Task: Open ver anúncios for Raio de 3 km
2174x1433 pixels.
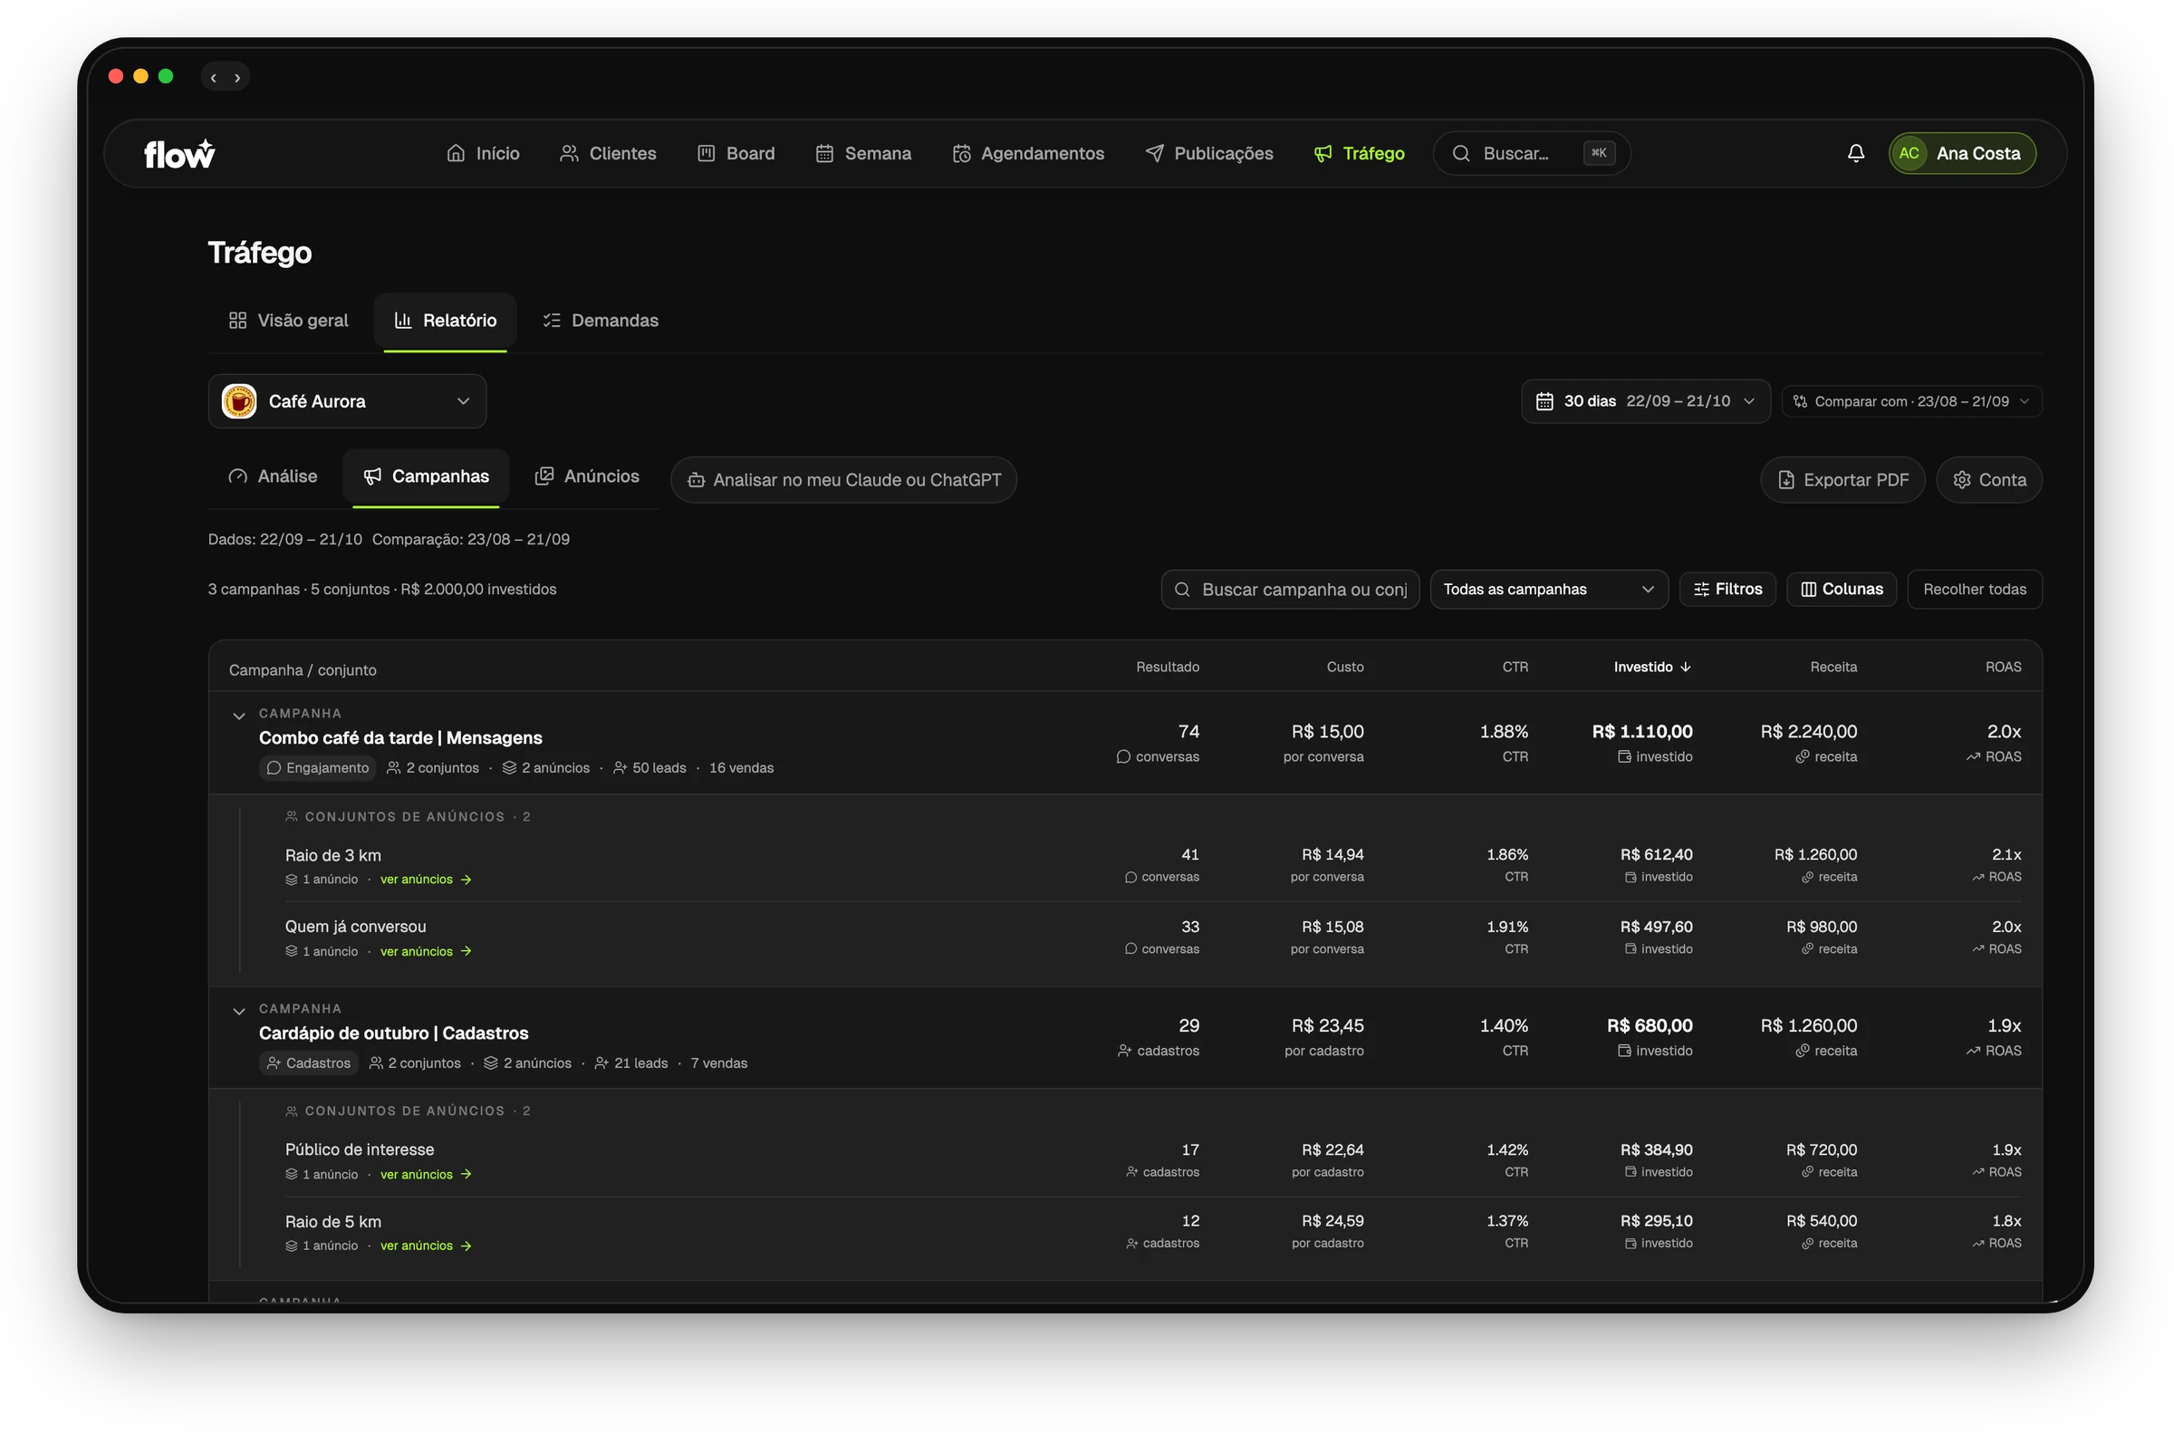Action: pyautogui.click(x=426, y=880)
